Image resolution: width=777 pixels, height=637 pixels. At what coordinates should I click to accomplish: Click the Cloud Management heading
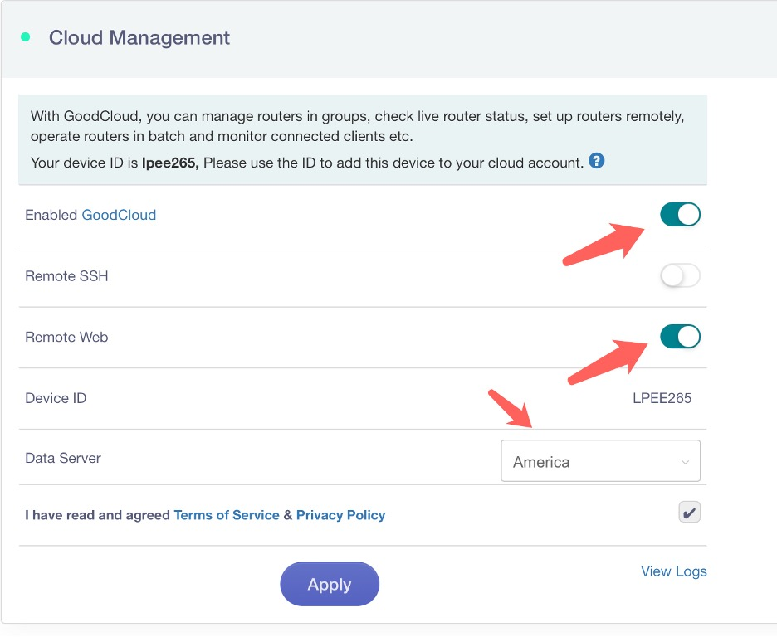(139, 37)
